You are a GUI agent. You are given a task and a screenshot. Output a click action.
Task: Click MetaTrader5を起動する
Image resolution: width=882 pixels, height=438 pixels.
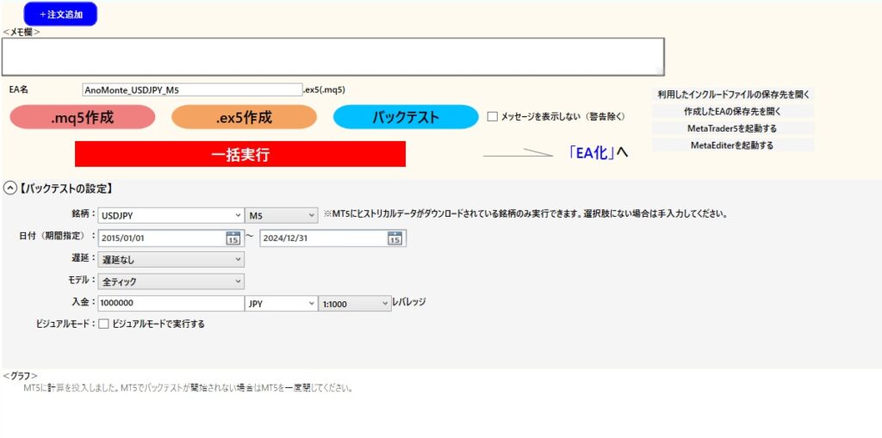[732, 128]
